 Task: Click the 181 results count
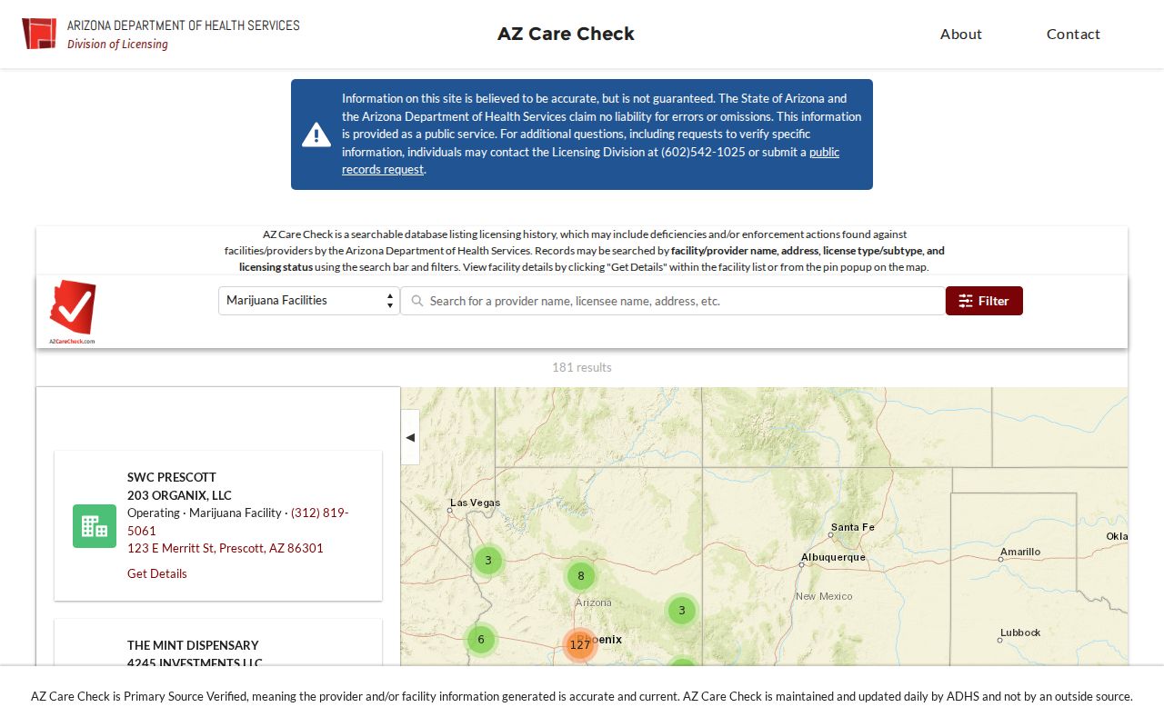pos(582,367)
